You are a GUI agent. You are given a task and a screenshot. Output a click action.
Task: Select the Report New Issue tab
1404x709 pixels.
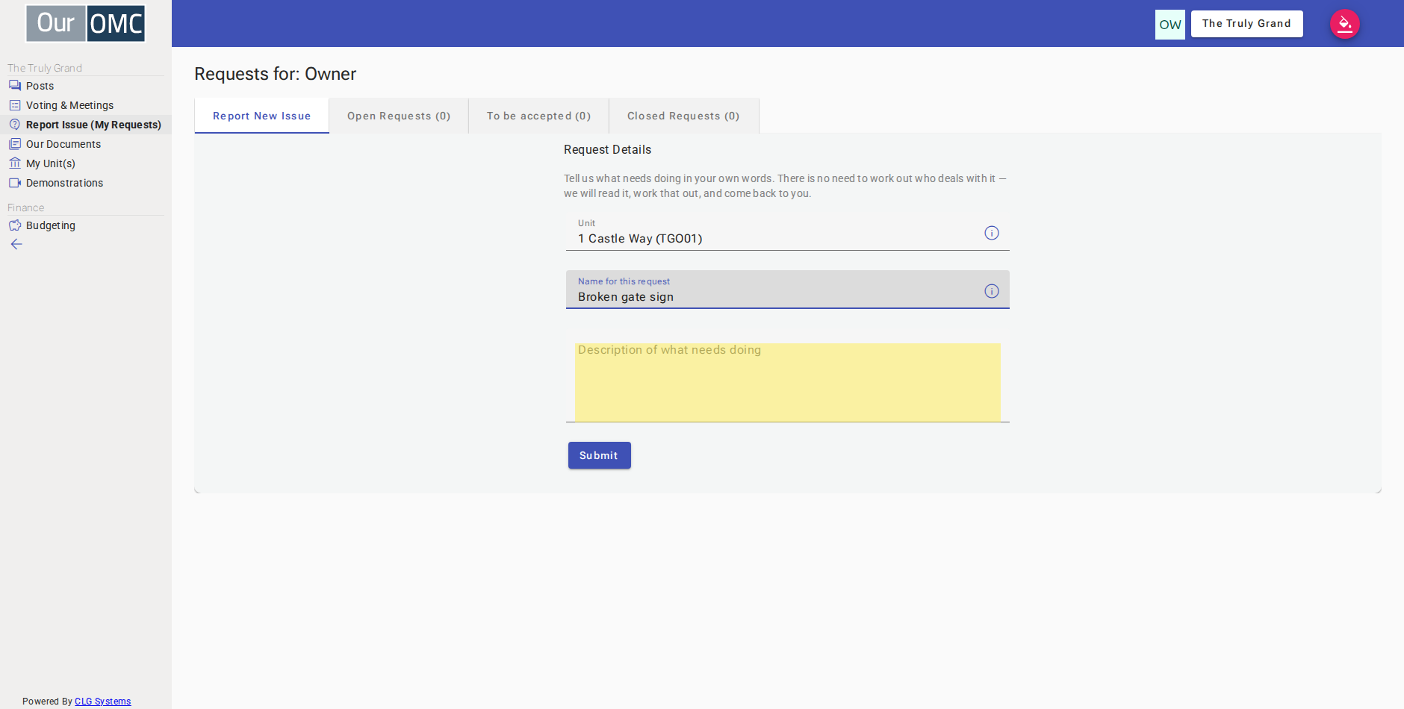coord(262,116)
